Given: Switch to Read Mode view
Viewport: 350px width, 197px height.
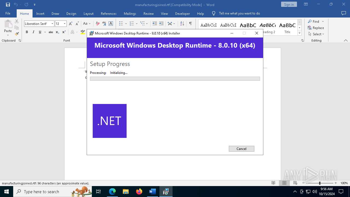Looking at the screenshot, I should click(x=273, y=183).
